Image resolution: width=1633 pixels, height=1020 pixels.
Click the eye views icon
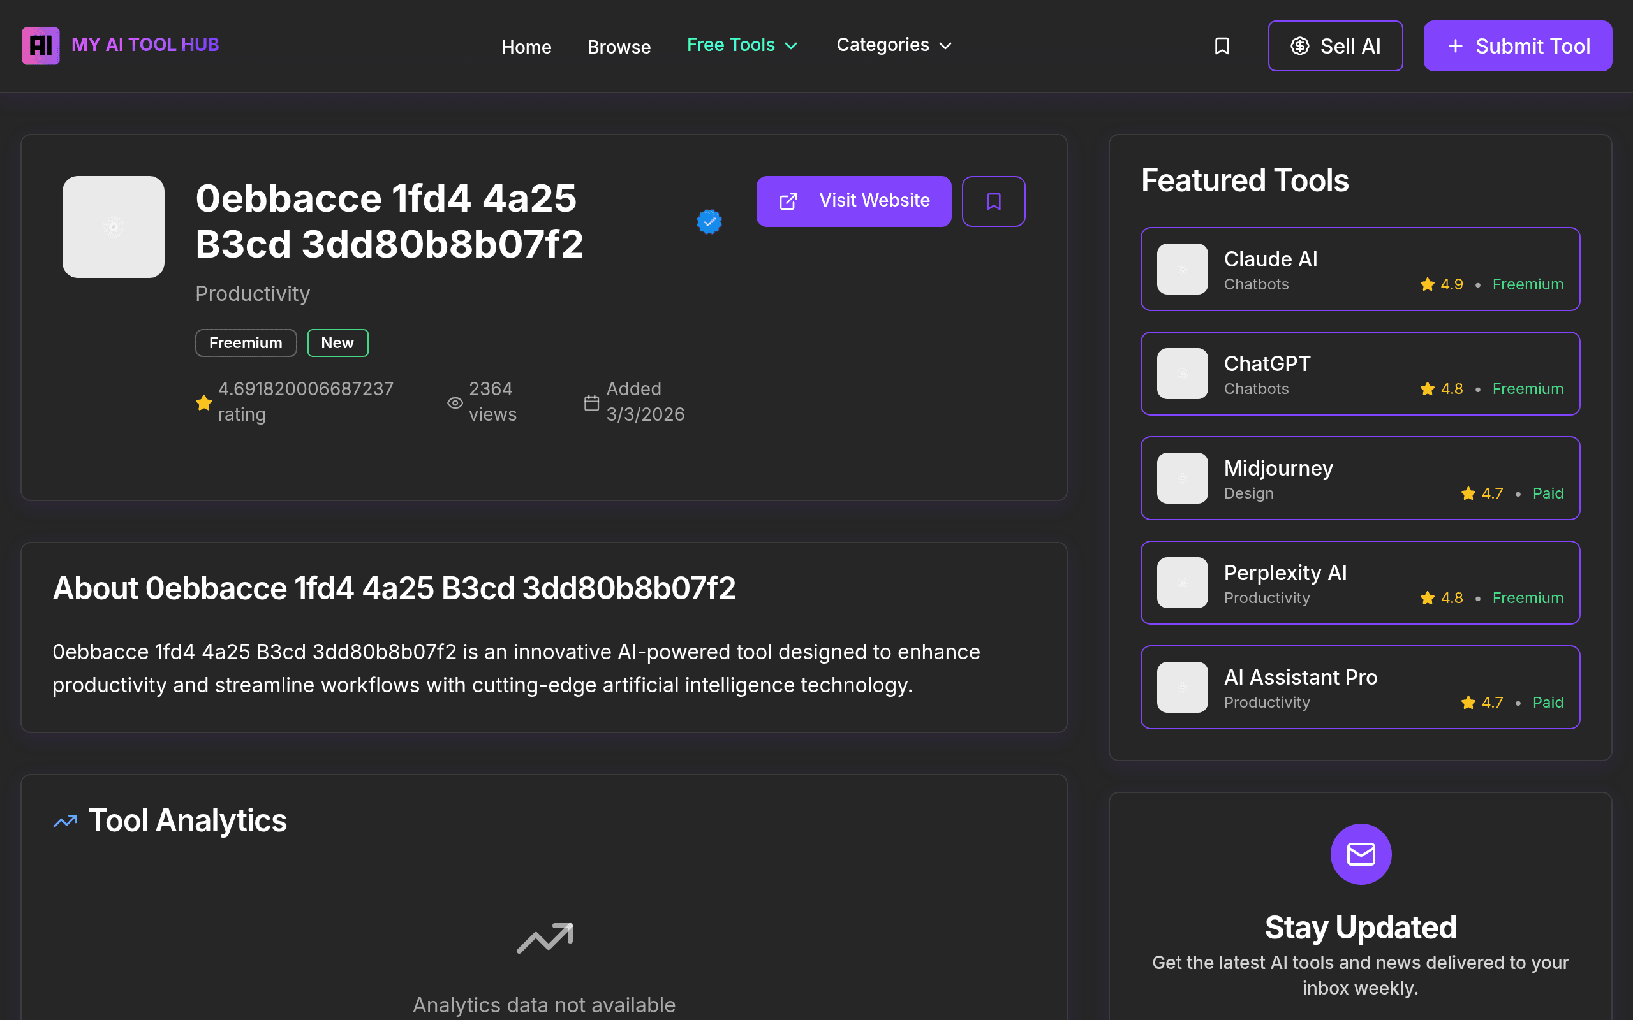pos(455,403)
